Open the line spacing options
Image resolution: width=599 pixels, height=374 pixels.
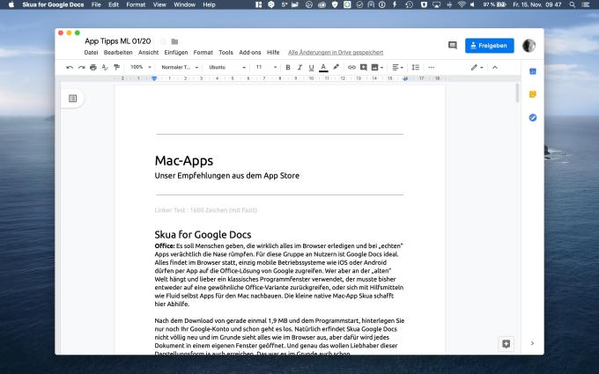416,68
